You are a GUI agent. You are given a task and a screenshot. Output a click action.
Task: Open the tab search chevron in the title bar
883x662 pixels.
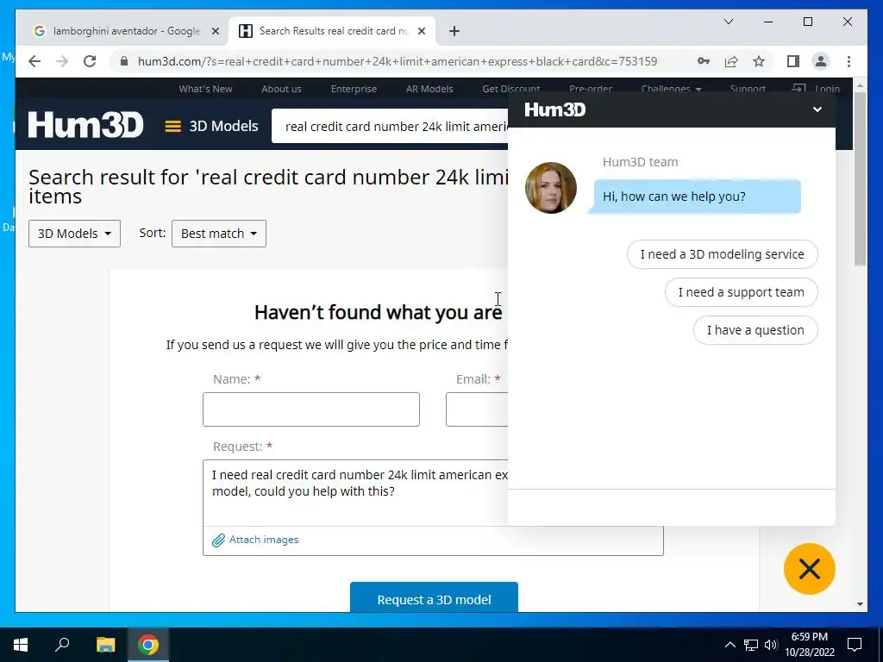click(729, 22)
